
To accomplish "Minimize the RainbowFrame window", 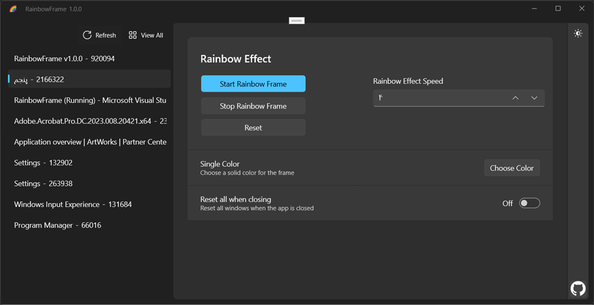I will click(x=534, y=8).
